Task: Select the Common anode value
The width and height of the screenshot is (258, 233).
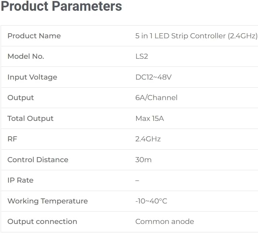Action: coord(164,222)
